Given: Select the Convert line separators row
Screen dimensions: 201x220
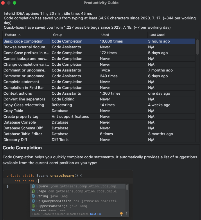Looking at the screenshot, I should (99, 99).
